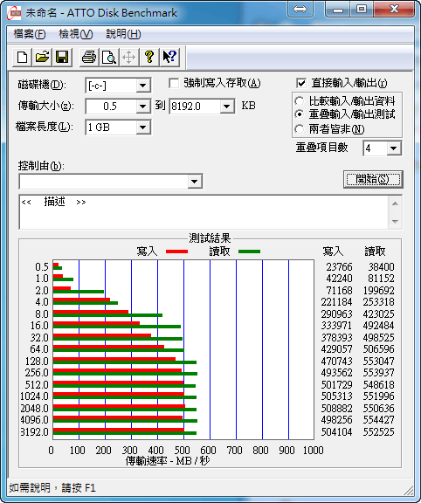This screenshot has width=421, height=503.
Task: Uncheck 直接輸入/輸出 checkbox
Action: coord(301,84)
